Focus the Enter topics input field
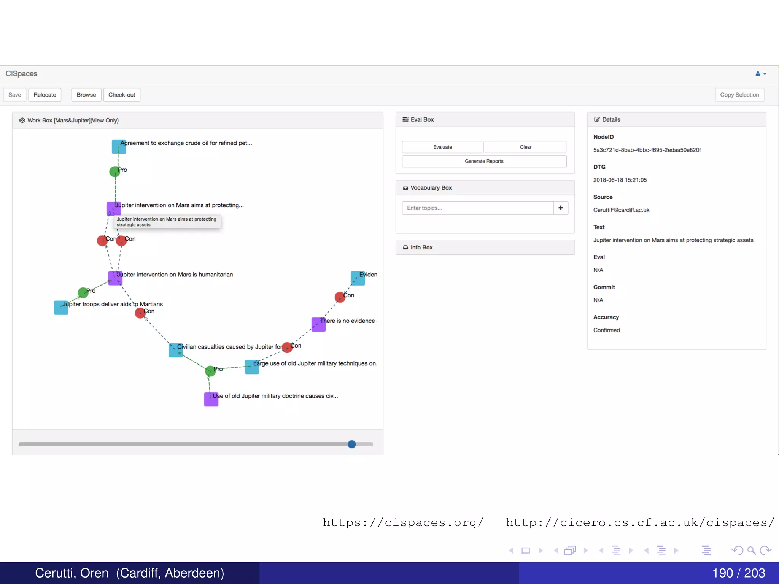The height and width of the screenshot is (584, 779). [x=477, y=208]
